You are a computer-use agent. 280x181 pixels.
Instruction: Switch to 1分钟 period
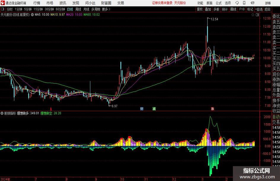point(18,9)
